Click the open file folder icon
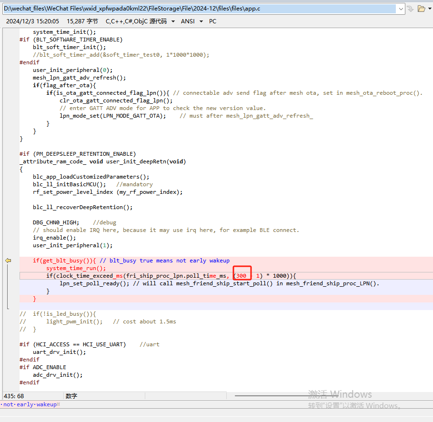 point(421,9)
